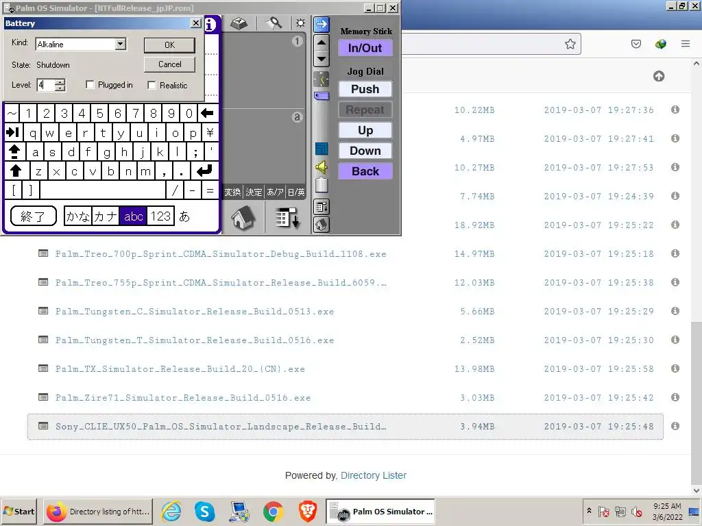This screenshot has height=526, width=702.
Task: Enable the Plugged in checkbox
Action: coord(90,84)
